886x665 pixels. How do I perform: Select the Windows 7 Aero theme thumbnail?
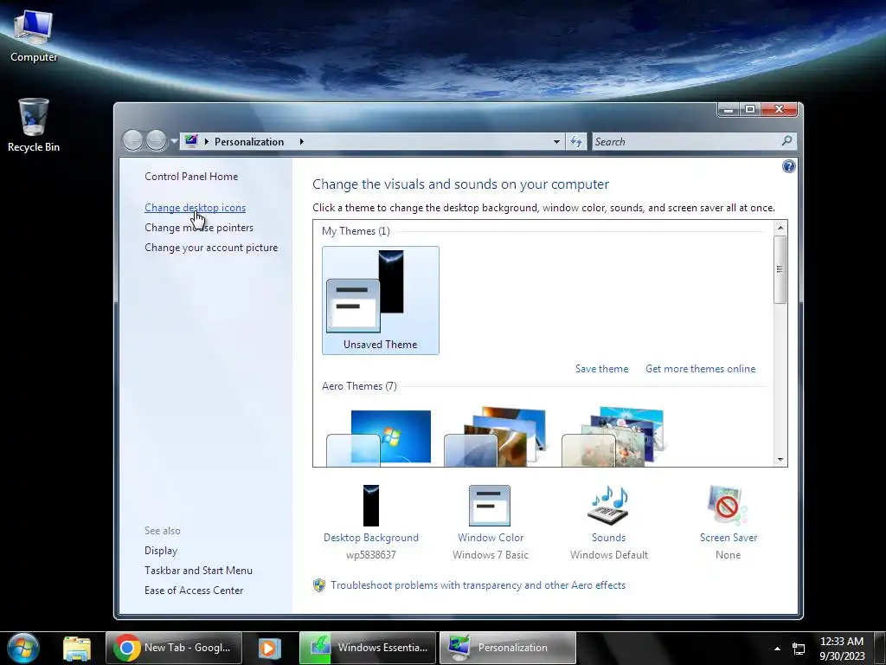[x=379, y=437]
